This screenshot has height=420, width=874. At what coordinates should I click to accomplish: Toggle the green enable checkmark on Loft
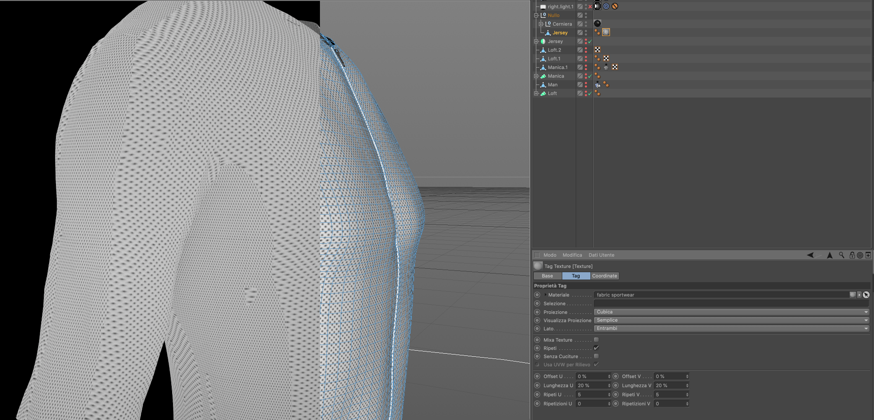point(590,93)
